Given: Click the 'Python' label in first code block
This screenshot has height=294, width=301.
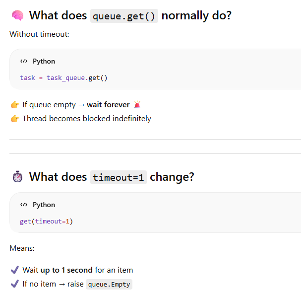Looking at the screenshot, I should pos(44,62).
